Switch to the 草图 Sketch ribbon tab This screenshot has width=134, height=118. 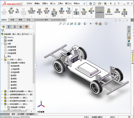20,20
